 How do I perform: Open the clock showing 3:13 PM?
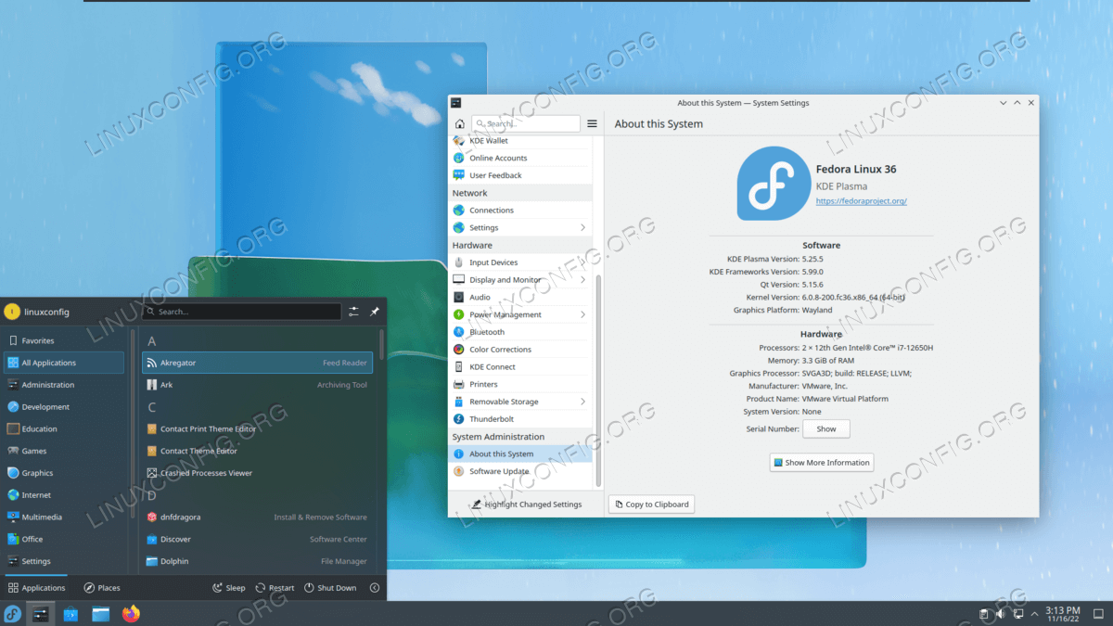coord(1062,614)
